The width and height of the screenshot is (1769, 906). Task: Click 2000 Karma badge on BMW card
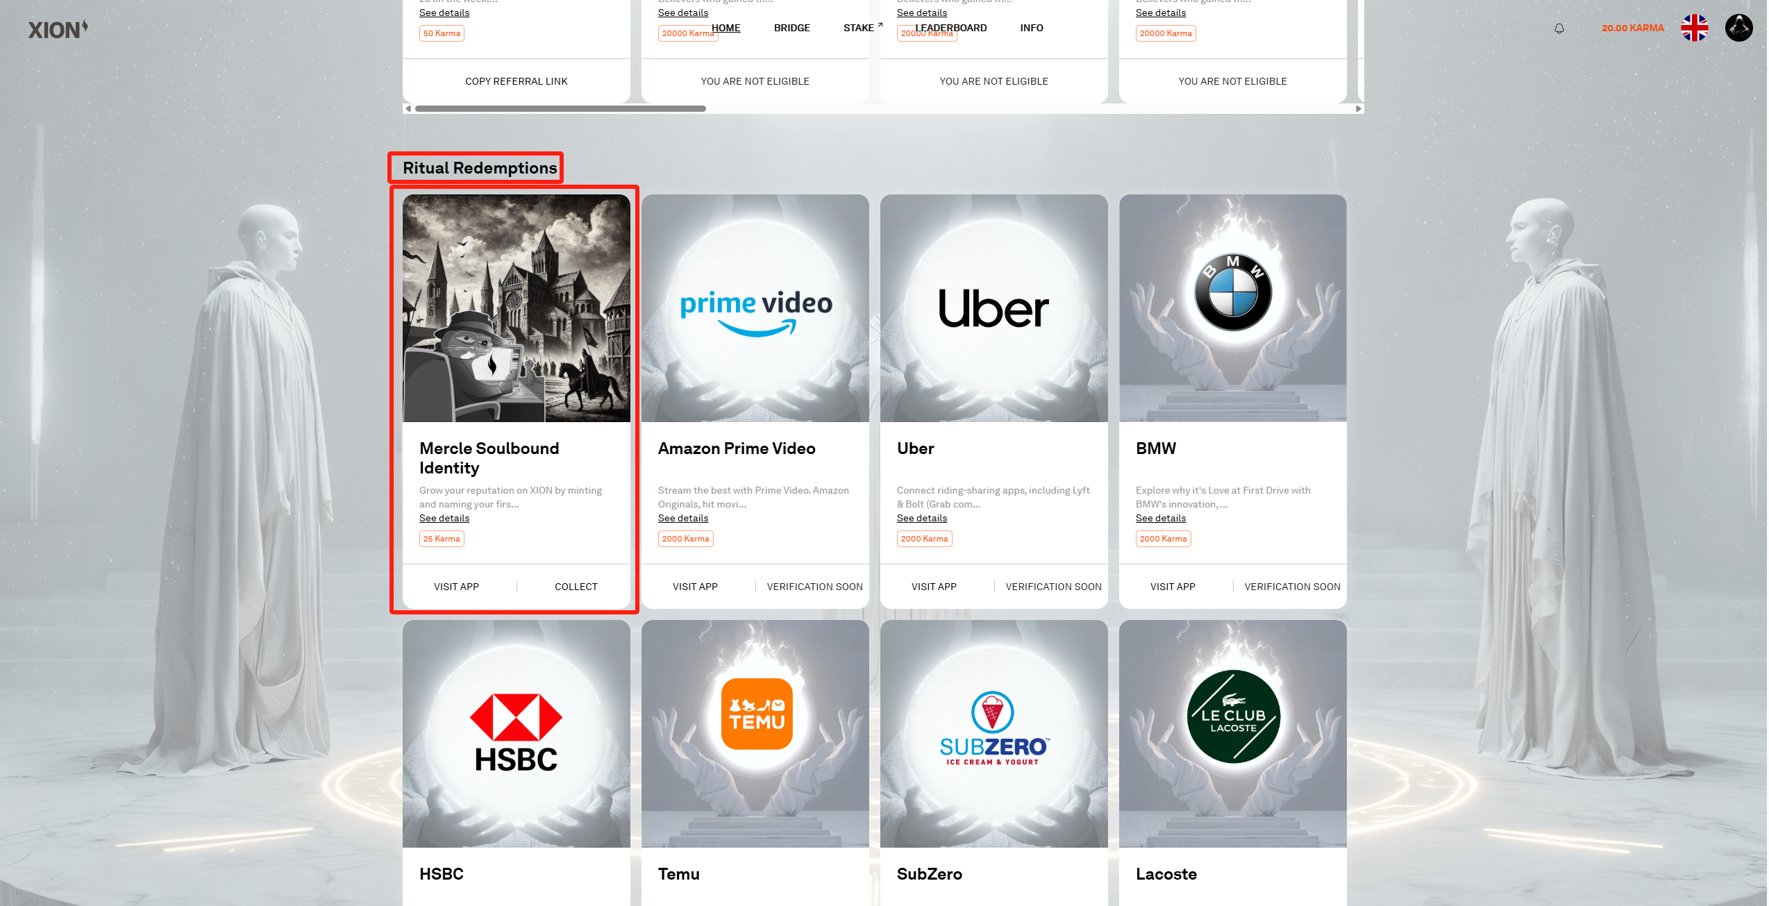1164,539
